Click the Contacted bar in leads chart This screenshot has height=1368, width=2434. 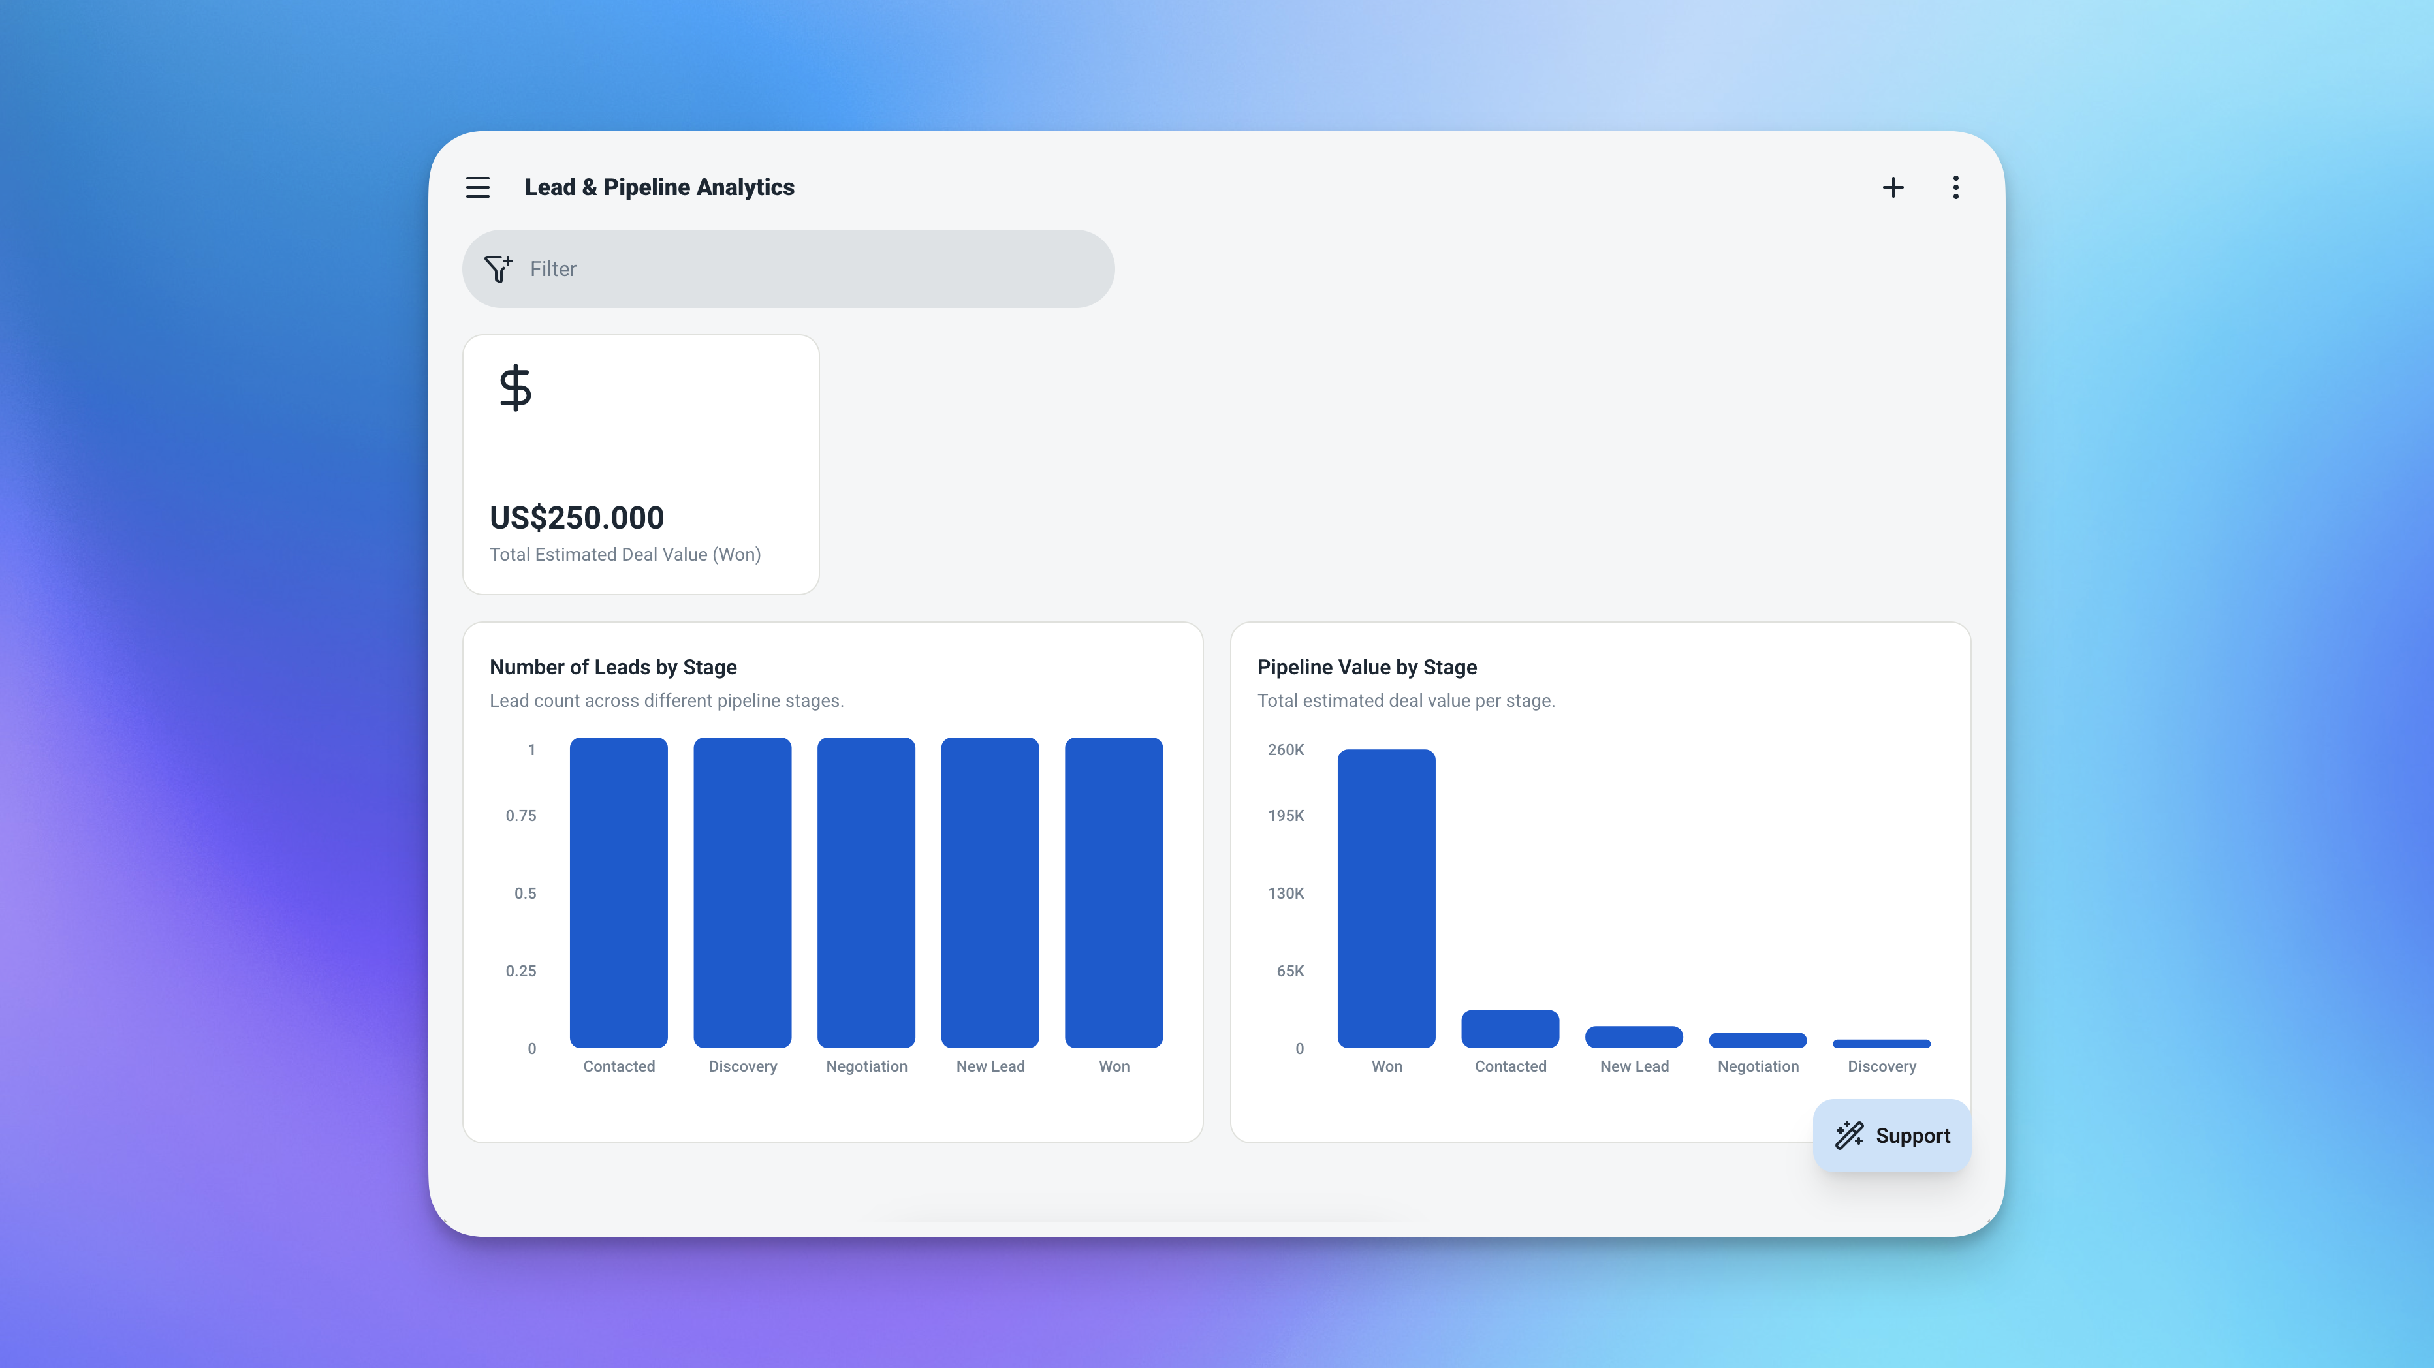point(618,892)
